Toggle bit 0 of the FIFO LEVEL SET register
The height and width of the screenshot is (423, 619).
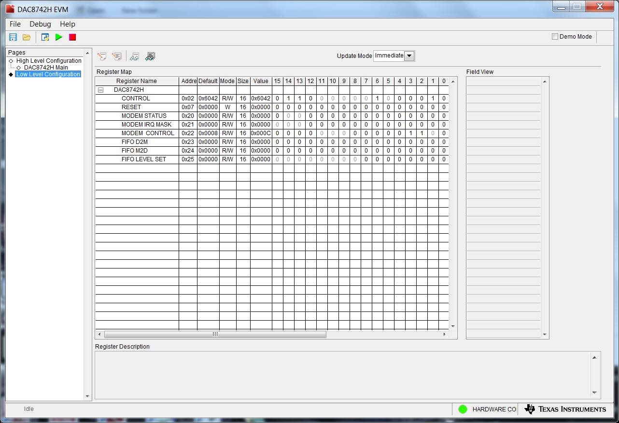coord(444,159)
